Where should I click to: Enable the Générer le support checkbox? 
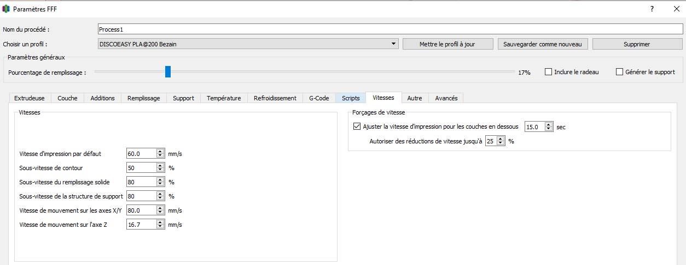point(619,72)
